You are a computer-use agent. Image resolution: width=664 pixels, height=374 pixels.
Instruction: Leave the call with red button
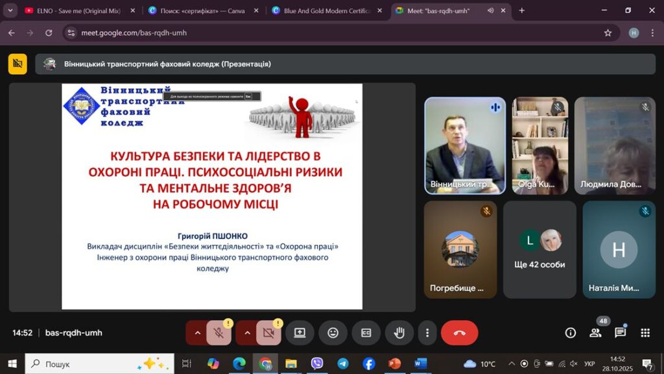[459, 333]
